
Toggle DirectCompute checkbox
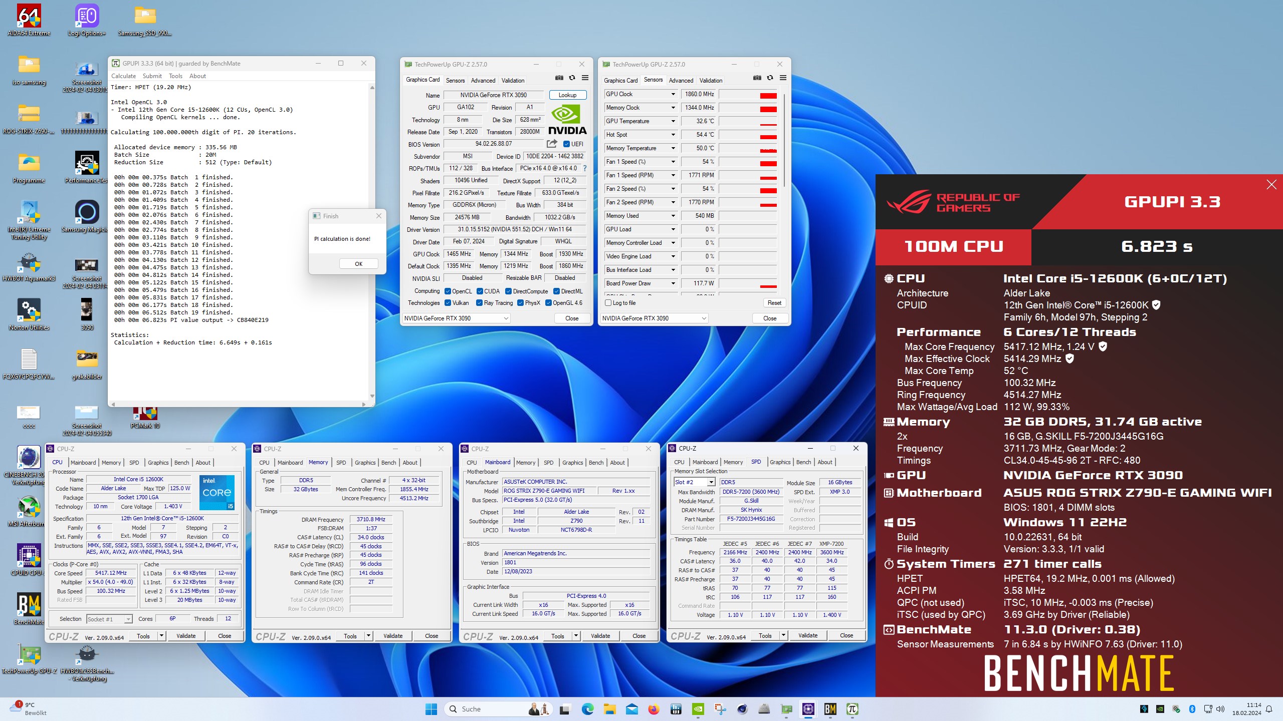point(508,291)
